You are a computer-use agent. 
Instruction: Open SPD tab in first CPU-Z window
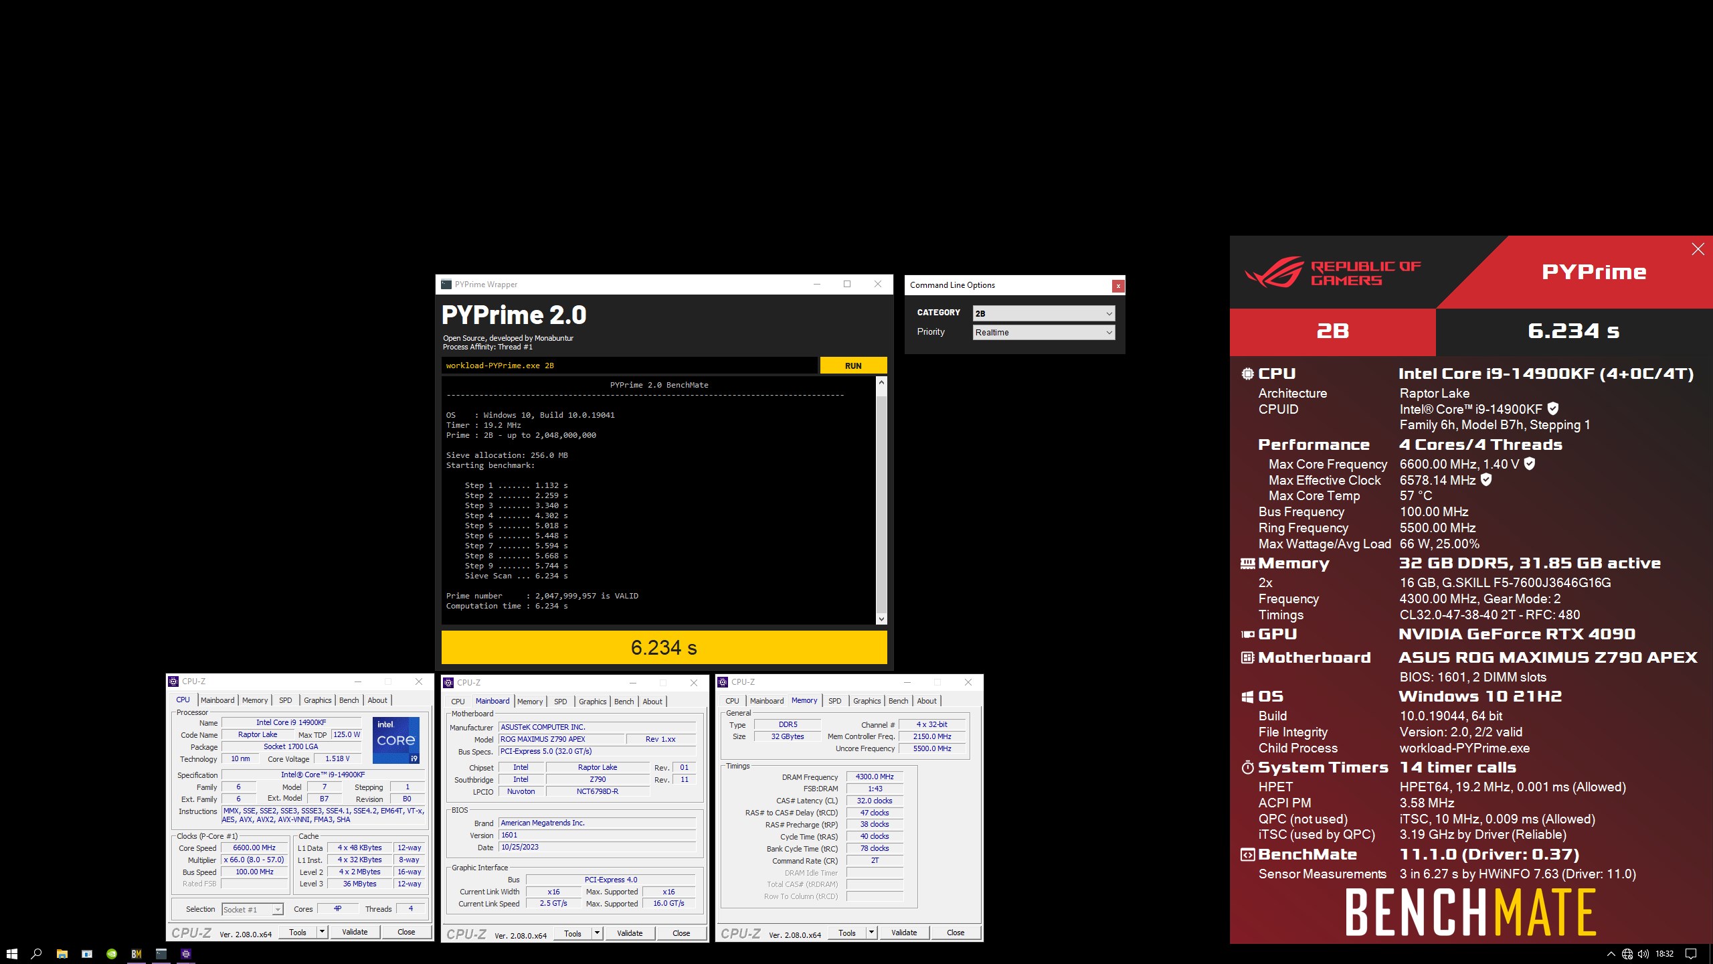click(286, 700)
